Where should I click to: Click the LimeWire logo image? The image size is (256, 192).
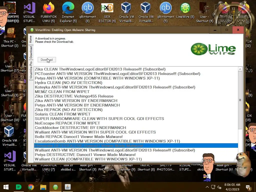(x=213, y=49)
